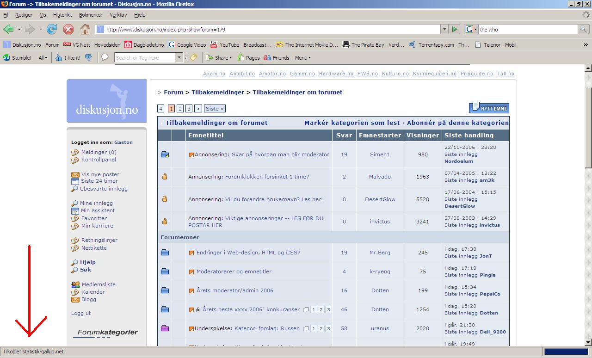Viewport: 592px width, 358px height.
Task: Click 'Meldinger (0)' in the sidebar
Action: pos(99,152)
